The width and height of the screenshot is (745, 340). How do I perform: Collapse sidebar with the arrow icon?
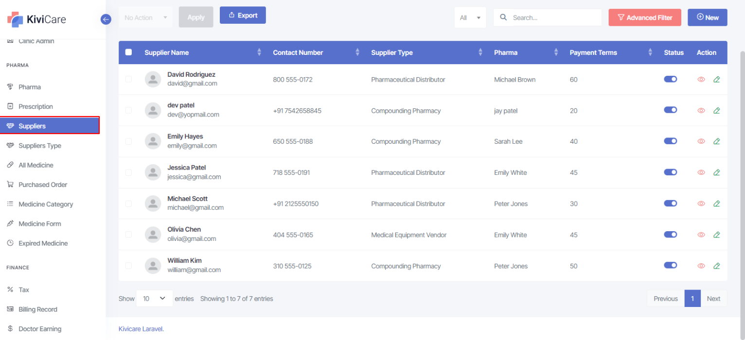click(x=106, y=19)
